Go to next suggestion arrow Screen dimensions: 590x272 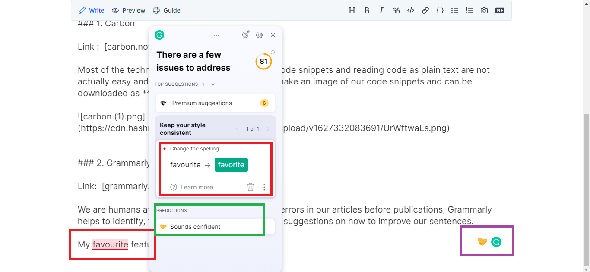(x=268, y=129)
